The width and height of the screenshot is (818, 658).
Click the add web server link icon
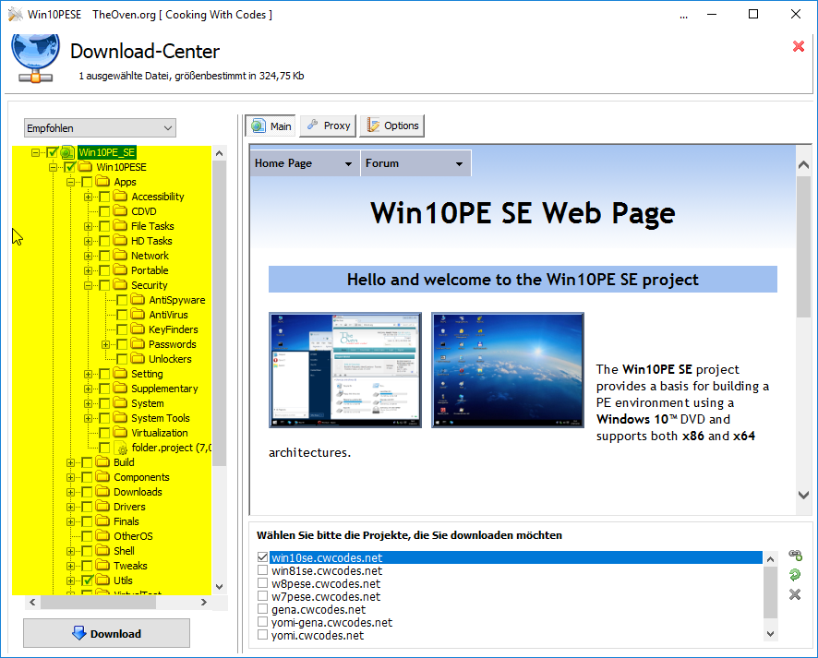[x=794, y=556]
